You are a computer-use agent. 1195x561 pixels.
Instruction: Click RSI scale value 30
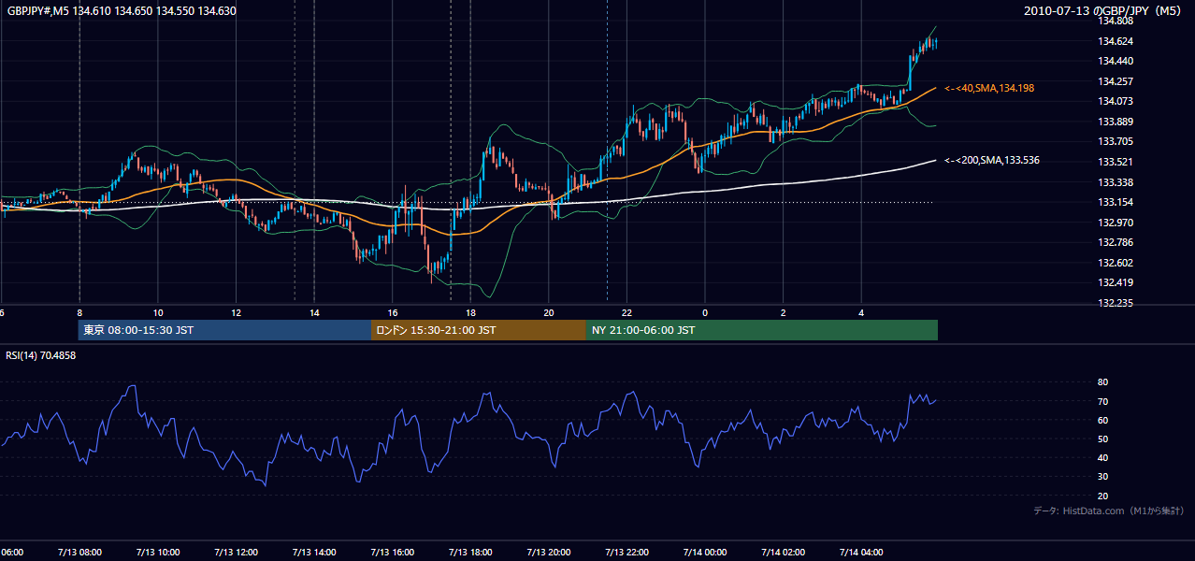pos(1103,477)
